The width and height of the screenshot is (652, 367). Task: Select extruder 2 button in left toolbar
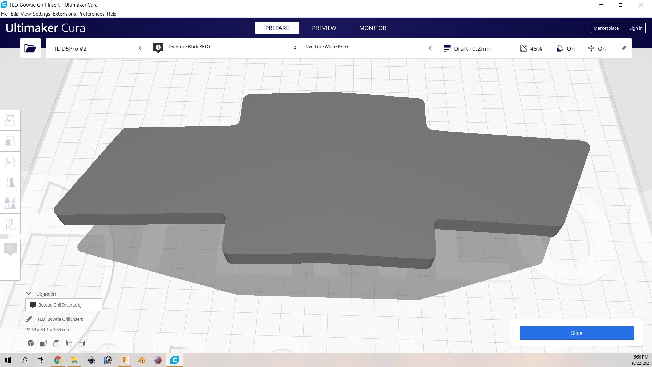[10, 269]
